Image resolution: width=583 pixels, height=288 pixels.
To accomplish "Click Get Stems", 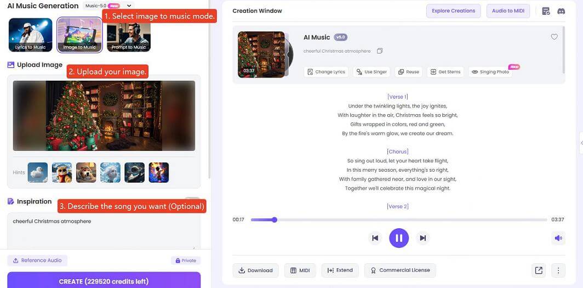I will 445,72.
